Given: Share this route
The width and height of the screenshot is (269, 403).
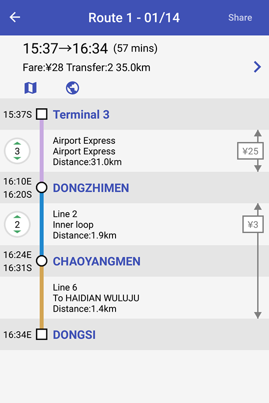Looking at the screenshot, I should 240,17.
